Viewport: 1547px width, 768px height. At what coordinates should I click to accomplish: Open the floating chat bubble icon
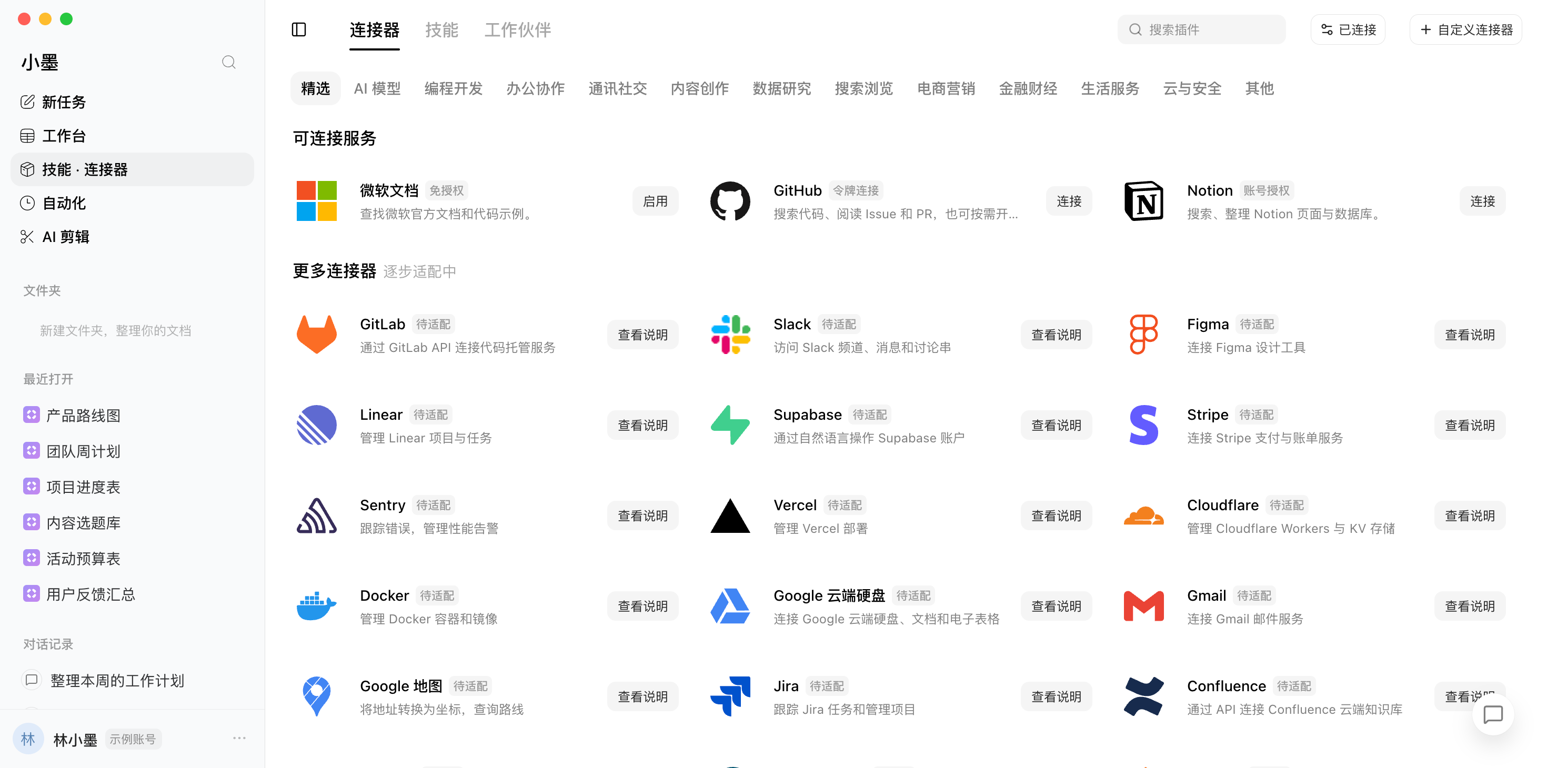tap(1492, 714)
